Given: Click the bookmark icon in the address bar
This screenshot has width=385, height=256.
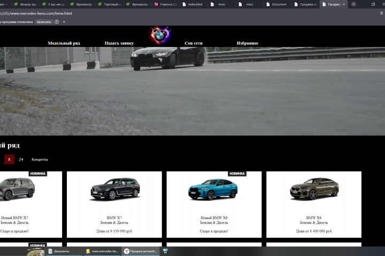Looking at the screenshot, I should [381, 13].
